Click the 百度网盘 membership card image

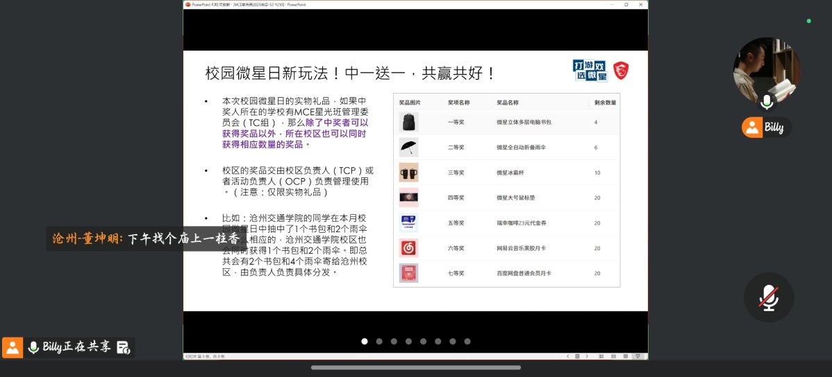(x=408, y=273)
